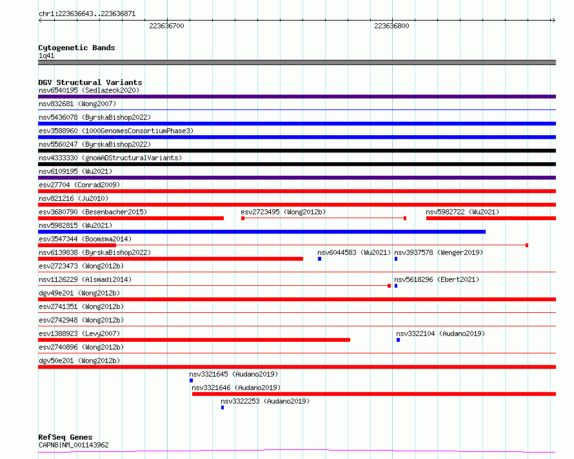Screen dimensions: 574x459
Task: Click nsv5560247 (ByrskaBishop2022) label
Action: (95, 144)
